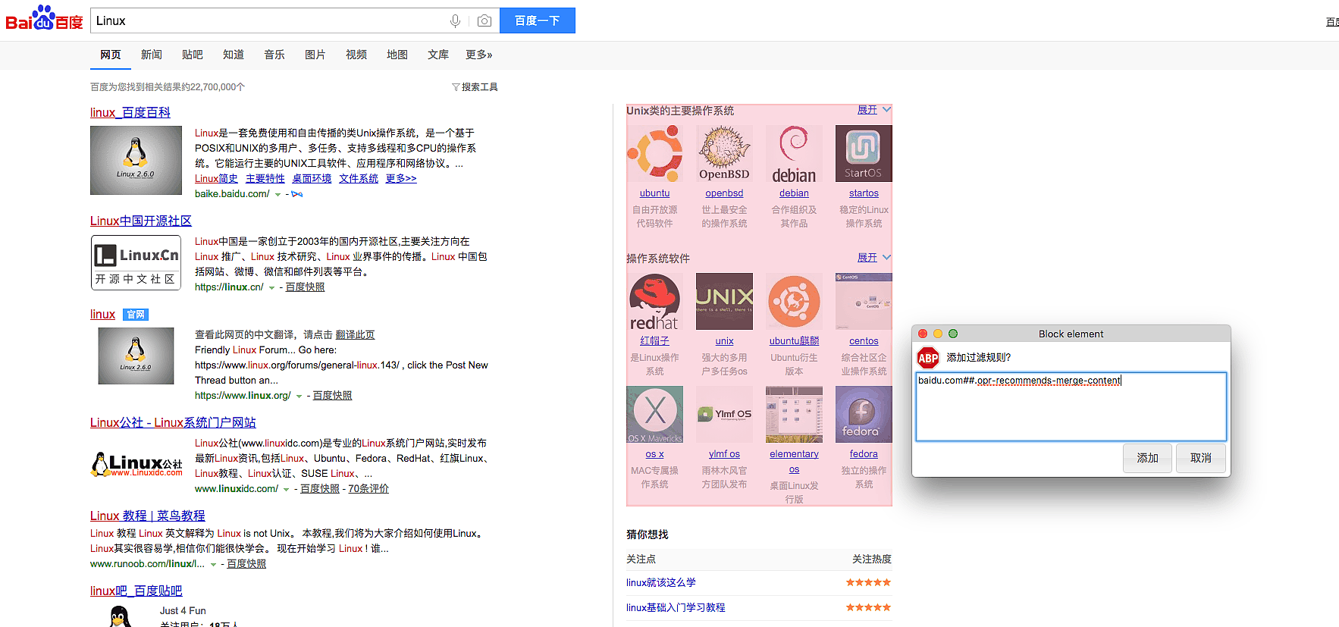This screenshot has width=1339, height=627.
Task: Click the Baidu logo
Action: 44,19
